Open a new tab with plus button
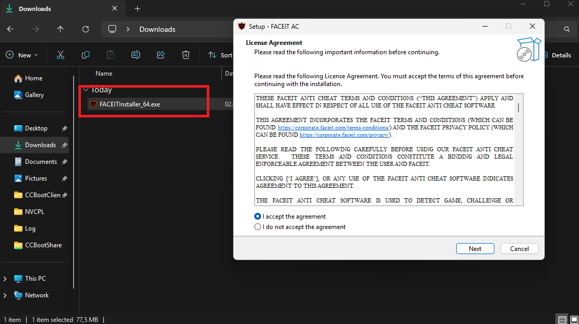Image resolution: width=579 pixels, height=324 pixels. 137,8
